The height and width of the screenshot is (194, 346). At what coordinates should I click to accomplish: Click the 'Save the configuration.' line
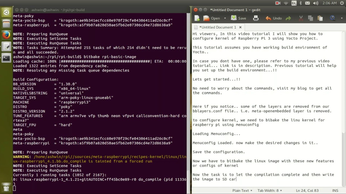[x=219, y=152]
